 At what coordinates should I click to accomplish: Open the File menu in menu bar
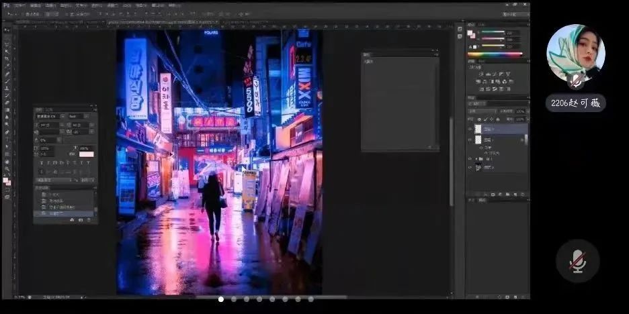click(19, 5)
